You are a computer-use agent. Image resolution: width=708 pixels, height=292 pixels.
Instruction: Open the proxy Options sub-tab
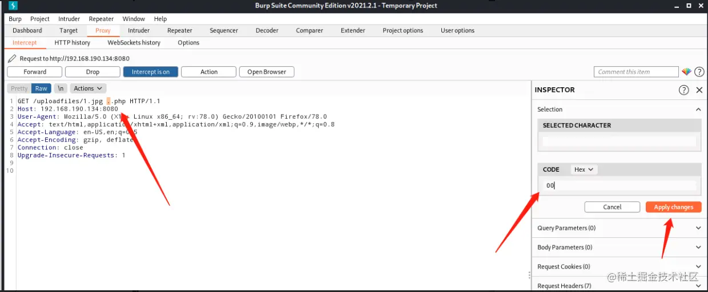(188, 43)
